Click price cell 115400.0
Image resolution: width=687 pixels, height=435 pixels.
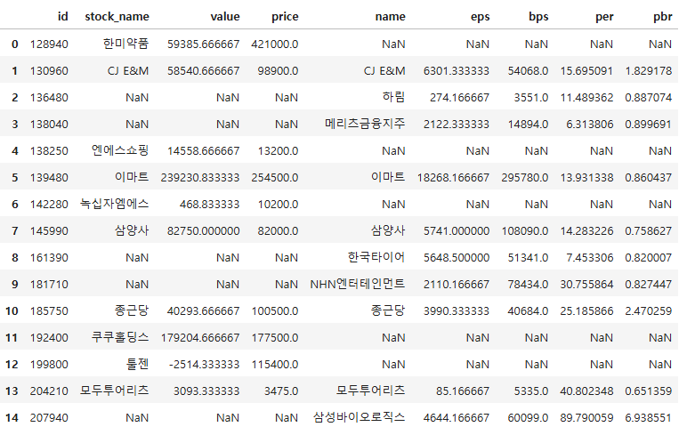click(275, 365)
